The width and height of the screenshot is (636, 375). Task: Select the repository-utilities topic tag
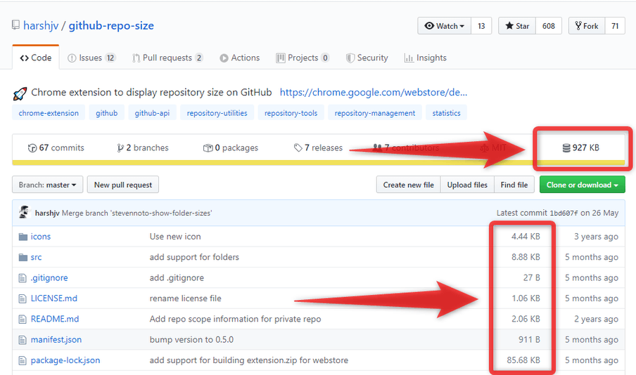point(217,113)
